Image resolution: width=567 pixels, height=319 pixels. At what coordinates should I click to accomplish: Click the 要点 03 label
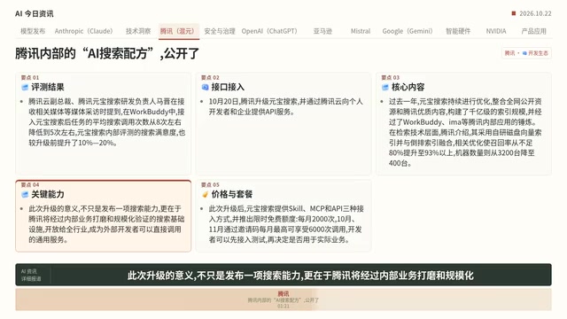pos(390,77)
